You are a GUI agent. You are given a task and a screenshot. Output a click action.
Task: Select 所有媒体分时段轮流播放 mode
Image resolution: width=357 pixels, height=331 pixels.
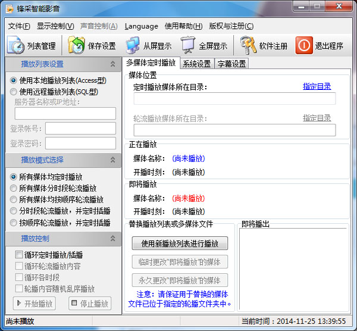click(14, 188)
